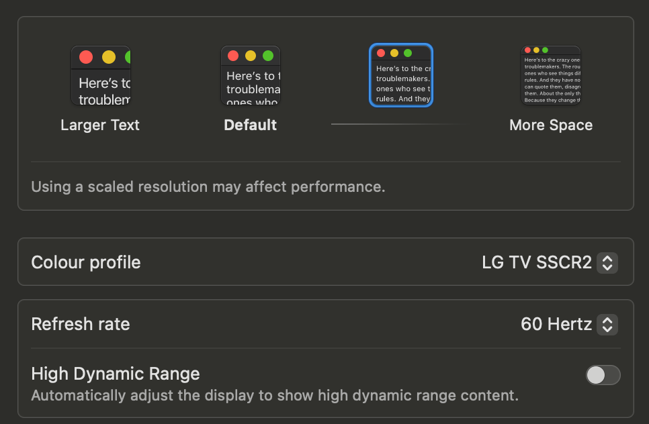Click the red dot in Default preview
This screenshot has width=649, height=424.
pyautogui.click(x=233, y=56)
